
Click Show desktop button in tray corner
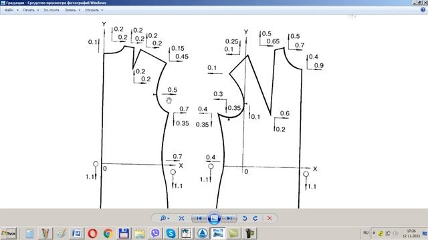[425, 233]
